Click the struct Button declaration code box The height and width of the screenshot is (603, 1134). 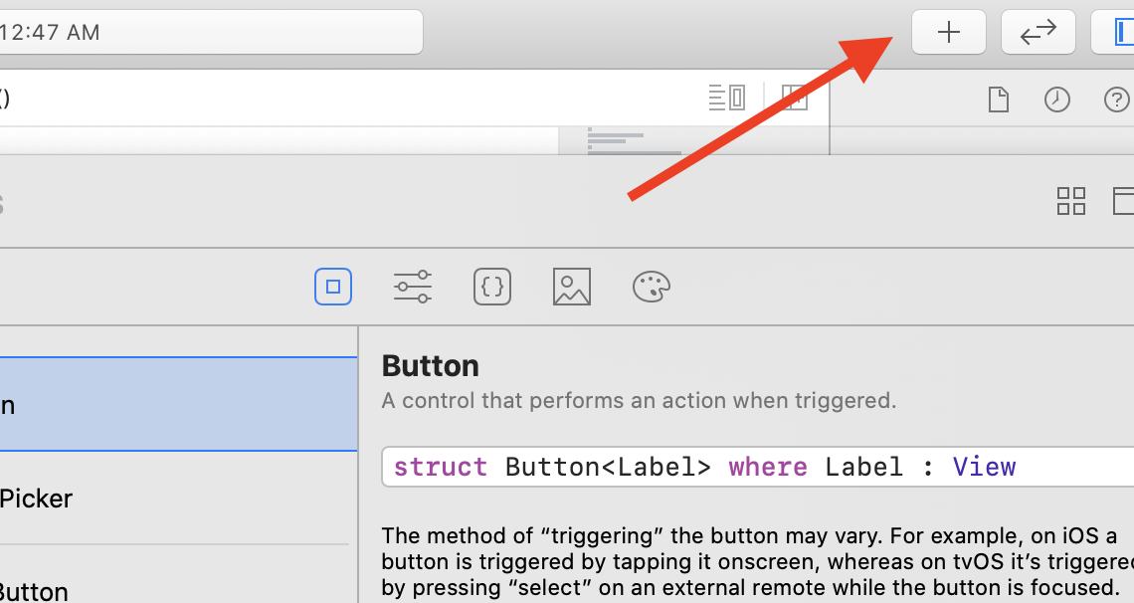[756, 467]
